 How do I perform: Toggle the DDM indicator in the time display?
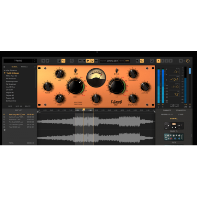[x=127, y=61]
